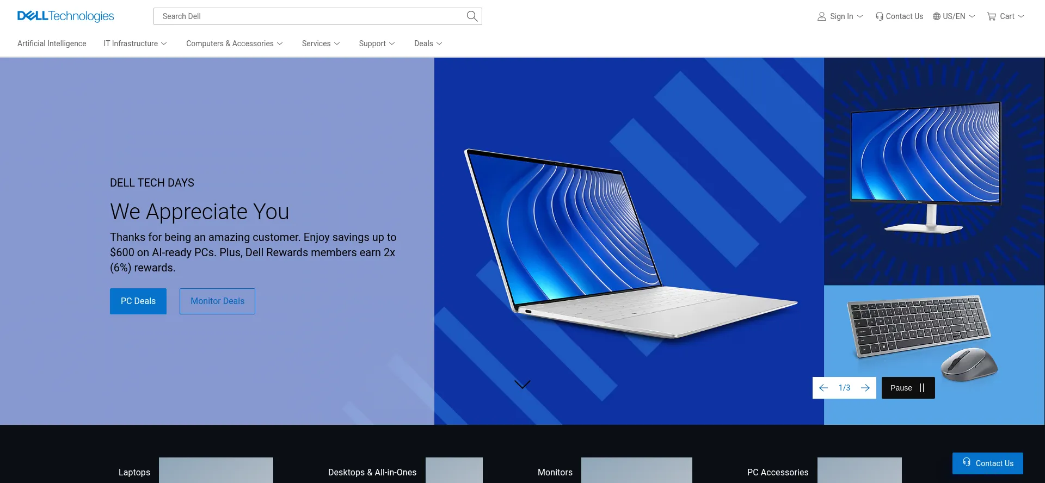1045x483 pixels.
Task: Expand the IT Infrastructure menu
Action: 135,44
